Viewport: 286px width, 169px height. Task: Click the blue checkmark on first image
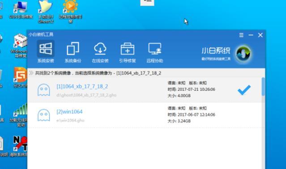[244, 90]
